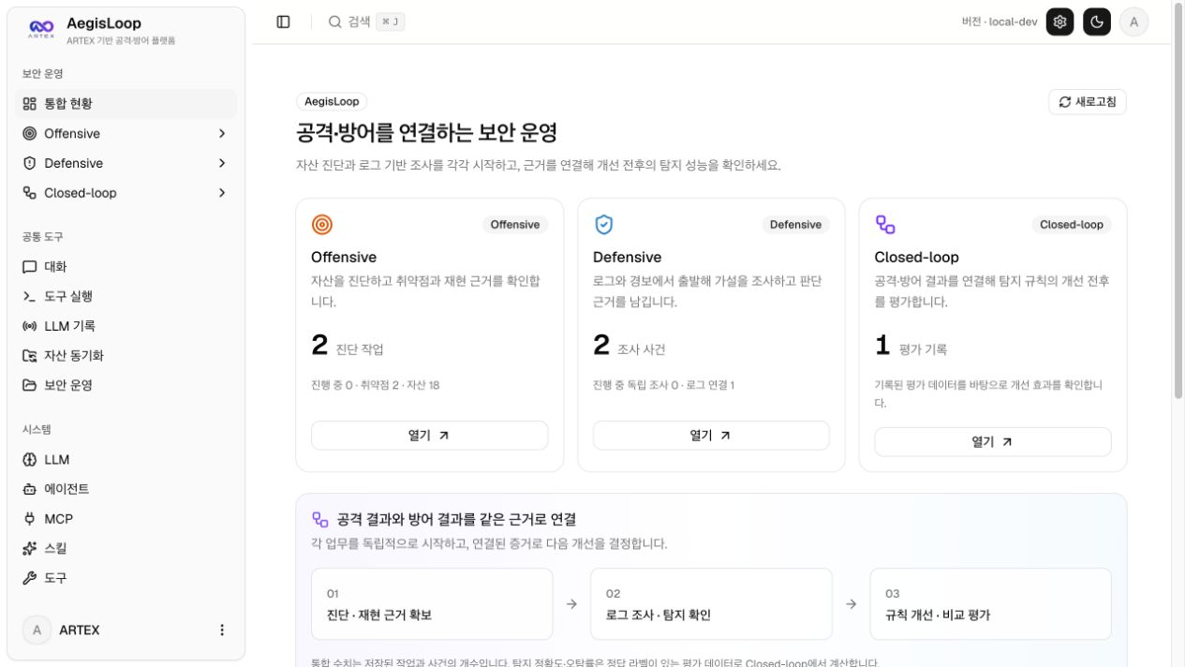The height and width of the screenshot is (667, 1185).
Task: Click the loop icon beside 공격 결과와 방어 결과 heading
Action: pyautogui.click(x=320, y=519)
